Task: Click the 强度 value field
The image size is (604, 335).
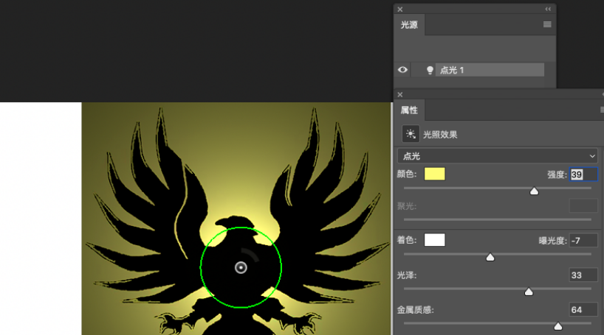Action: [583, 174]
